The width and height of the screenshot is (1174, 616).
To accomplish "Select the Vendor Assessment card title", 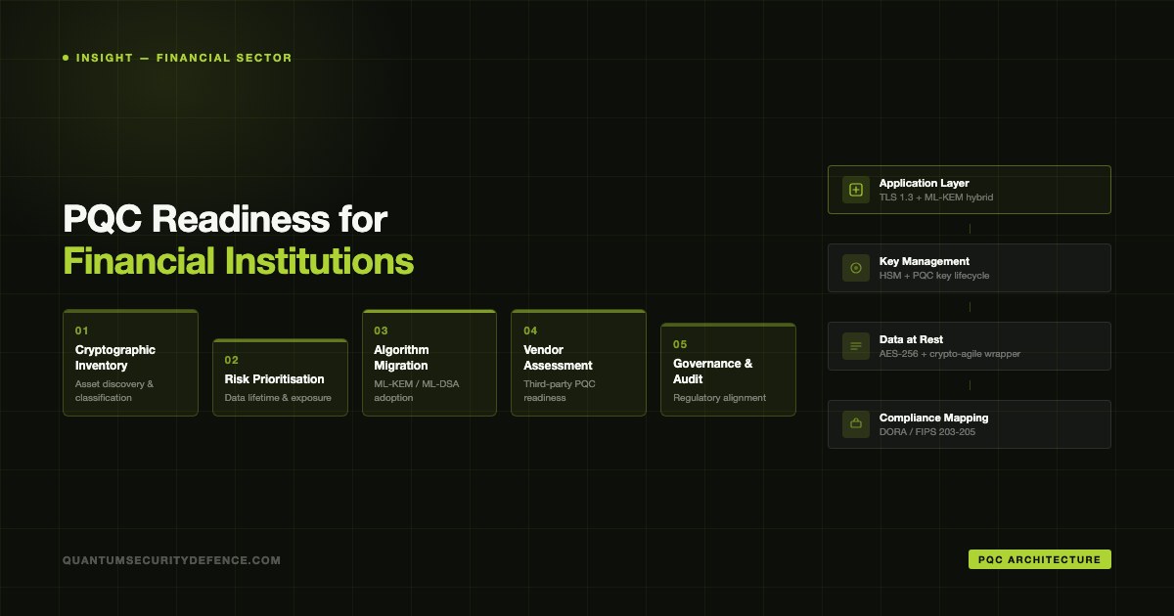I will pos(558,358).
